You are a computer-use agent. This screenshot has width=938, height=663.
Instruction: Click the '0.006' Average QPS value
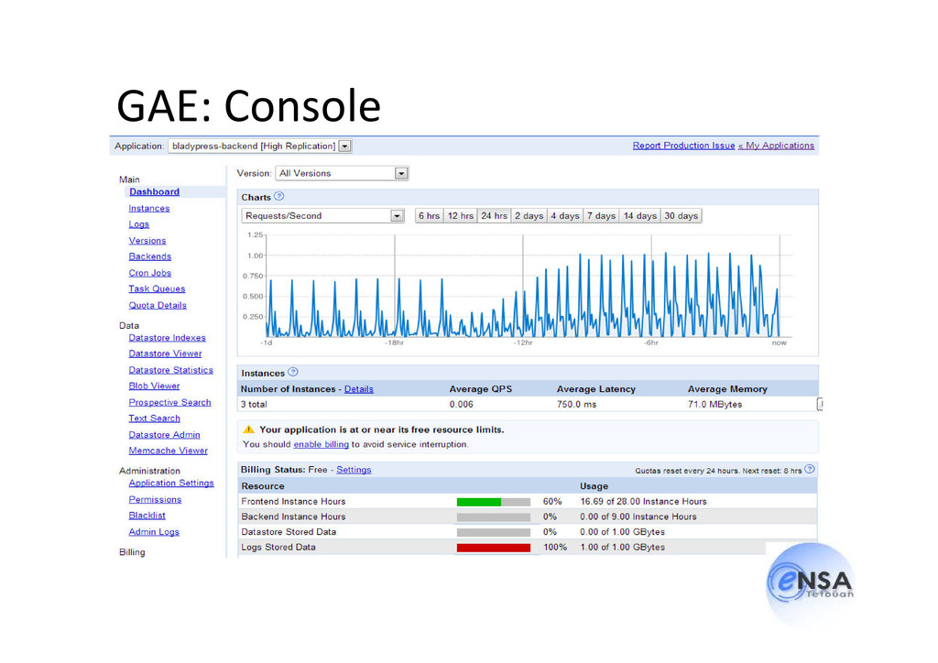[462, 405]
